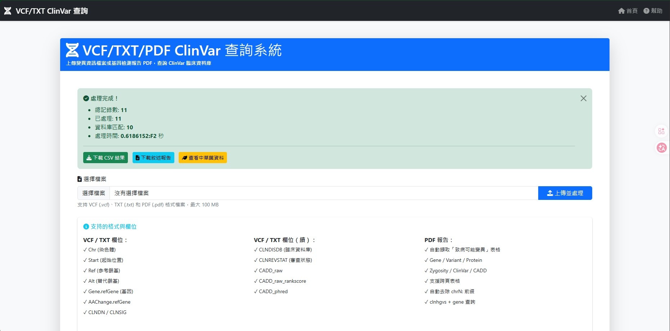Click the pink translate extension icon at right edge
This screenshot has width=670, height=331.
coord(662,148)
